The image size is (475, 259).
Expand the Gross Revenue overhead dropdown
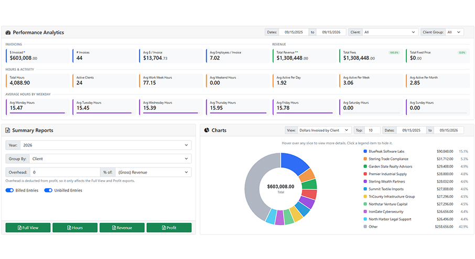(x=153, y=172)
